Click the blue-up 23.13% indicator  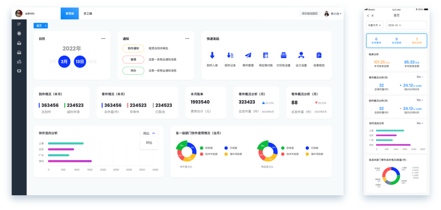click(x=268, y=103)
